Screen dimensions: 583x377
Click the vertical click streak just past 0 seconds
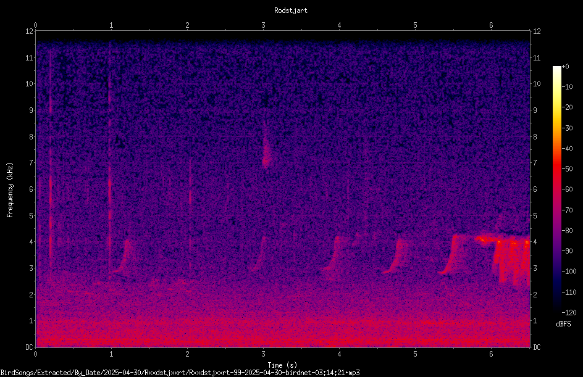[50, 156]
